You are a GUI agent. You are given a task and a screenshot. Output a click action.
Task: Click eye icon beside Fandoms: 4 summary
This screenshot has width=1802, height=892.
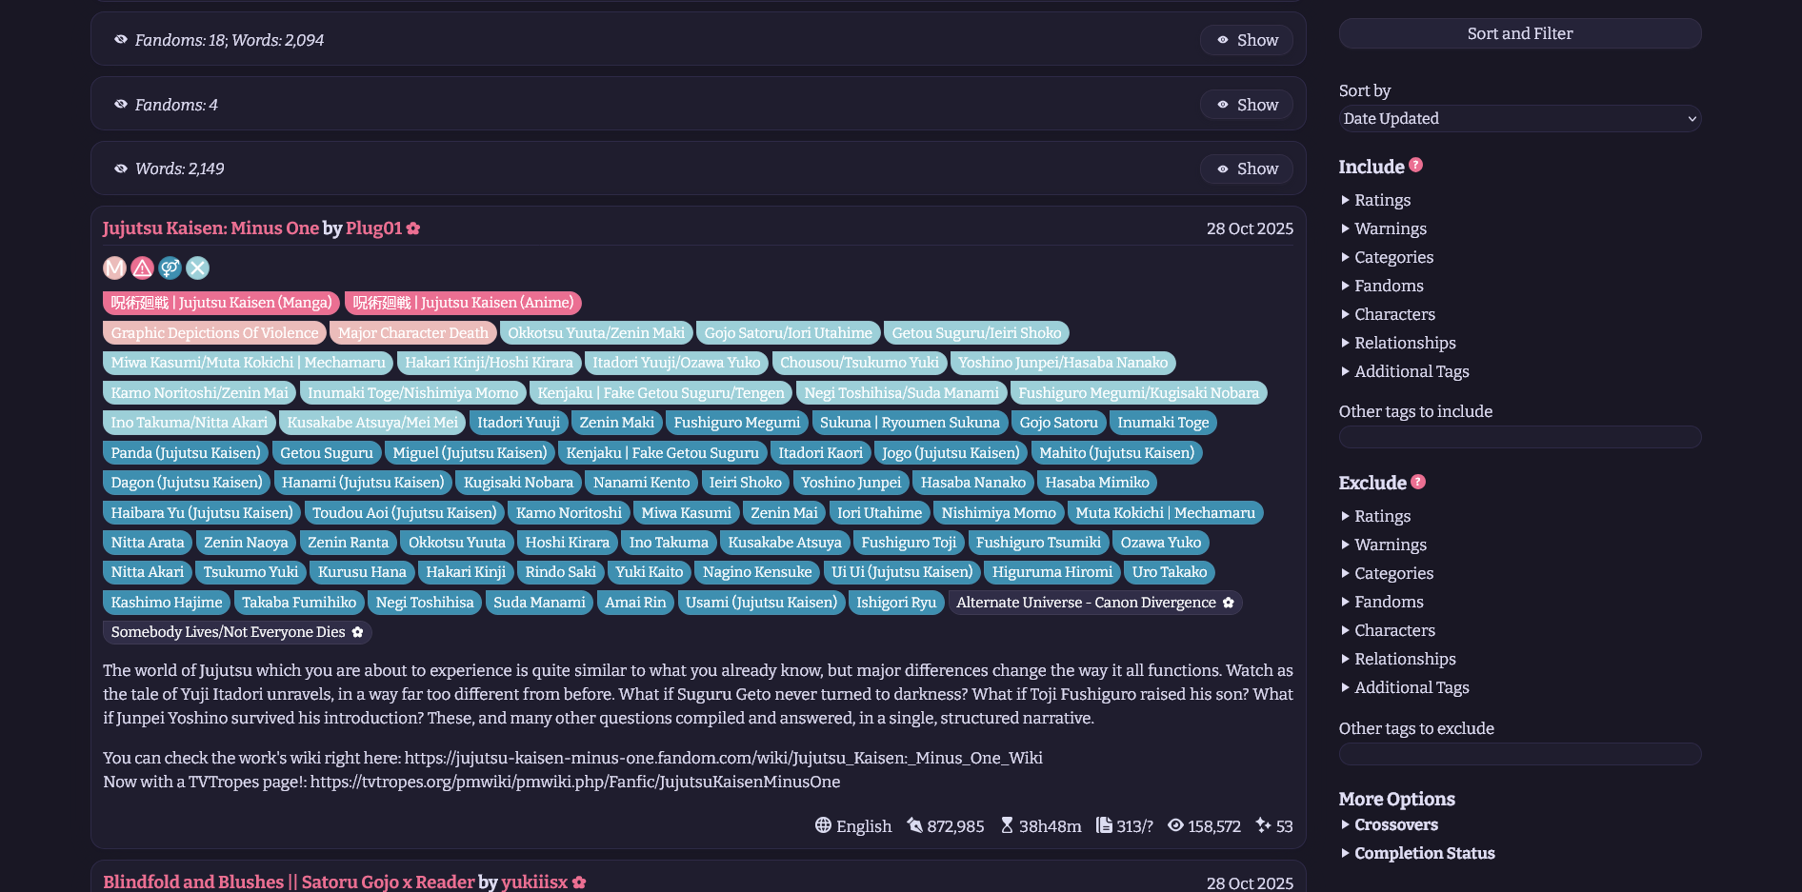(121, 105)
